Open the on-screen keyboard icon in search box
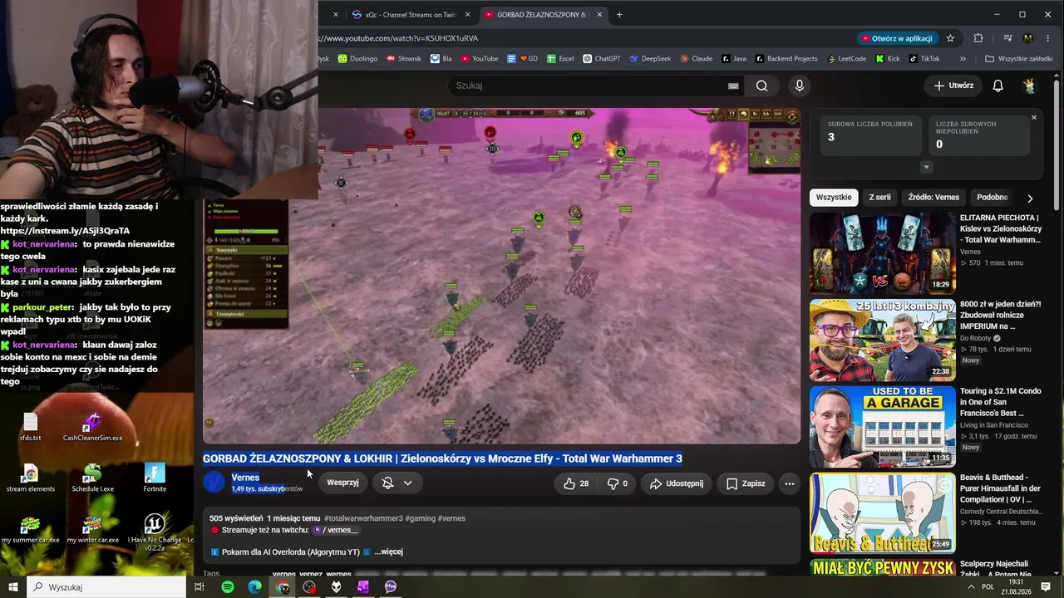1064x598 pixels. pyautogui.click(x=733, y=86)
